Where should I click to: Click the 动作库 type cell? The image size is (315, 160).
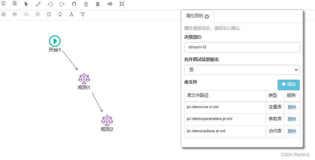click(275, 132)
